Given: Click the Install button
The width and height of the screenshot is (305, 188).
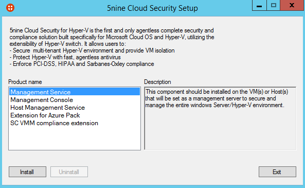Looking at the screenshot, I should click(27, 172).
